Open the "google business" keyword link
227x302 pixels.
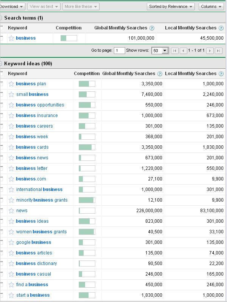(x=33, y=242)
